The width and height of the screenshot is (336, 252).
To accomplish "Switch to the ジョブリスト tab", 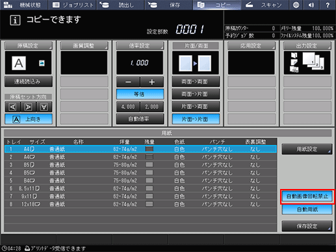I will click(73, 5).
